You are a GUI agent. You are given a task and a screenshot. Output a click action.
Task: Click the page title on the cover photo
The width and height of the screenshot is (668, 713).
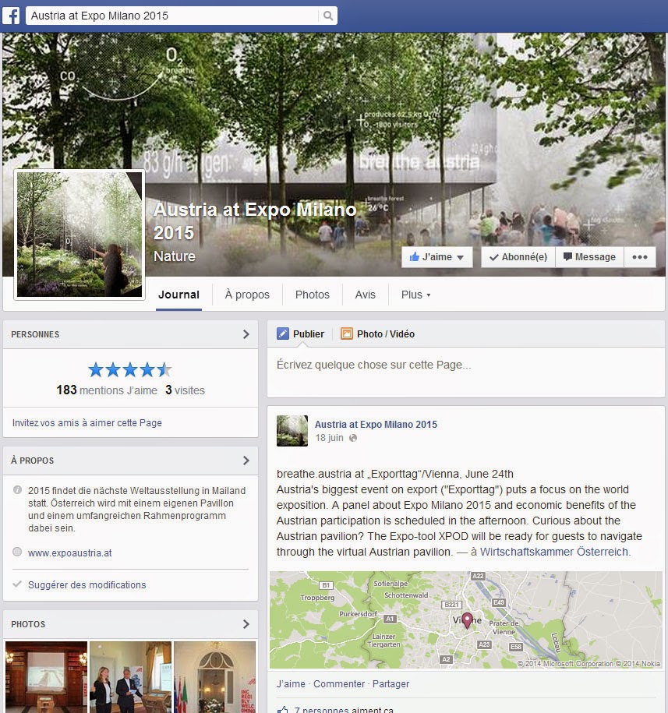click(255, 221)
